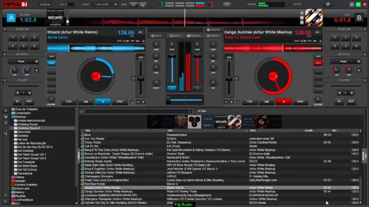Sort by the Bpm column header
Screen dimensions: 369x207
pyautogui.click(x=345, y=131)
